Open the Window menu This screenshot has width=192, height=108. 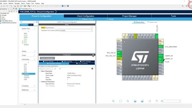click(37, 3)
